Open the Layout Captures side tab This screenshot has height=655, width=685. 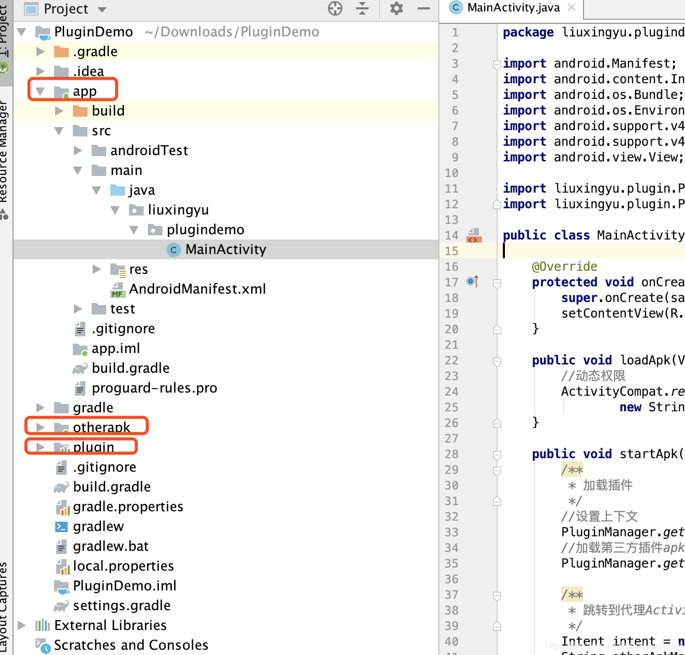tap(4, 607)
